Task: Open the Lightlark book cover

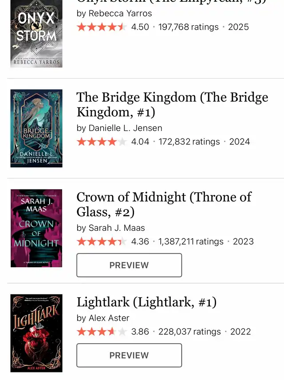Action: point(36,333)
